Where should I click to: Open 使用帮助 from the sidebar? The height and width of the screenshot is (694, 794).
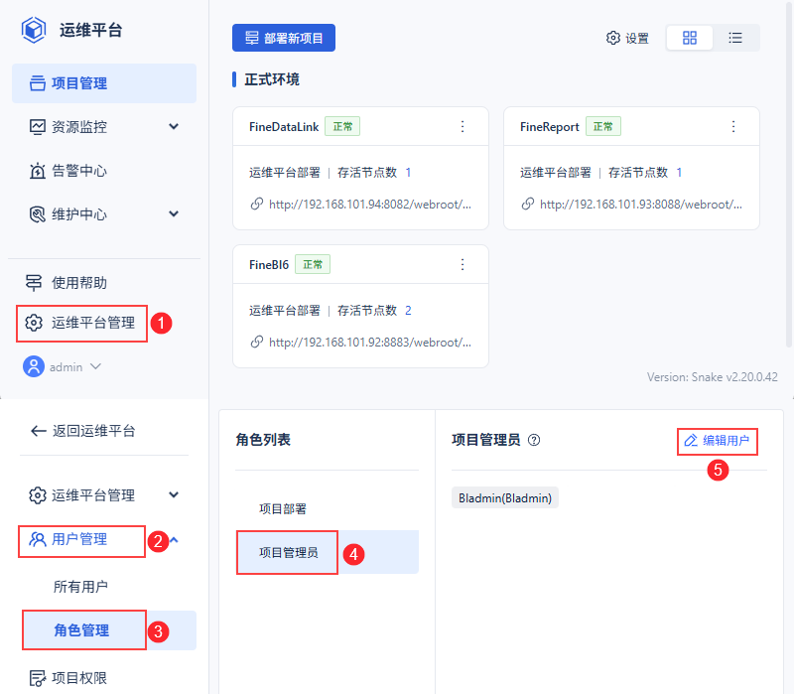click(79, 283)
